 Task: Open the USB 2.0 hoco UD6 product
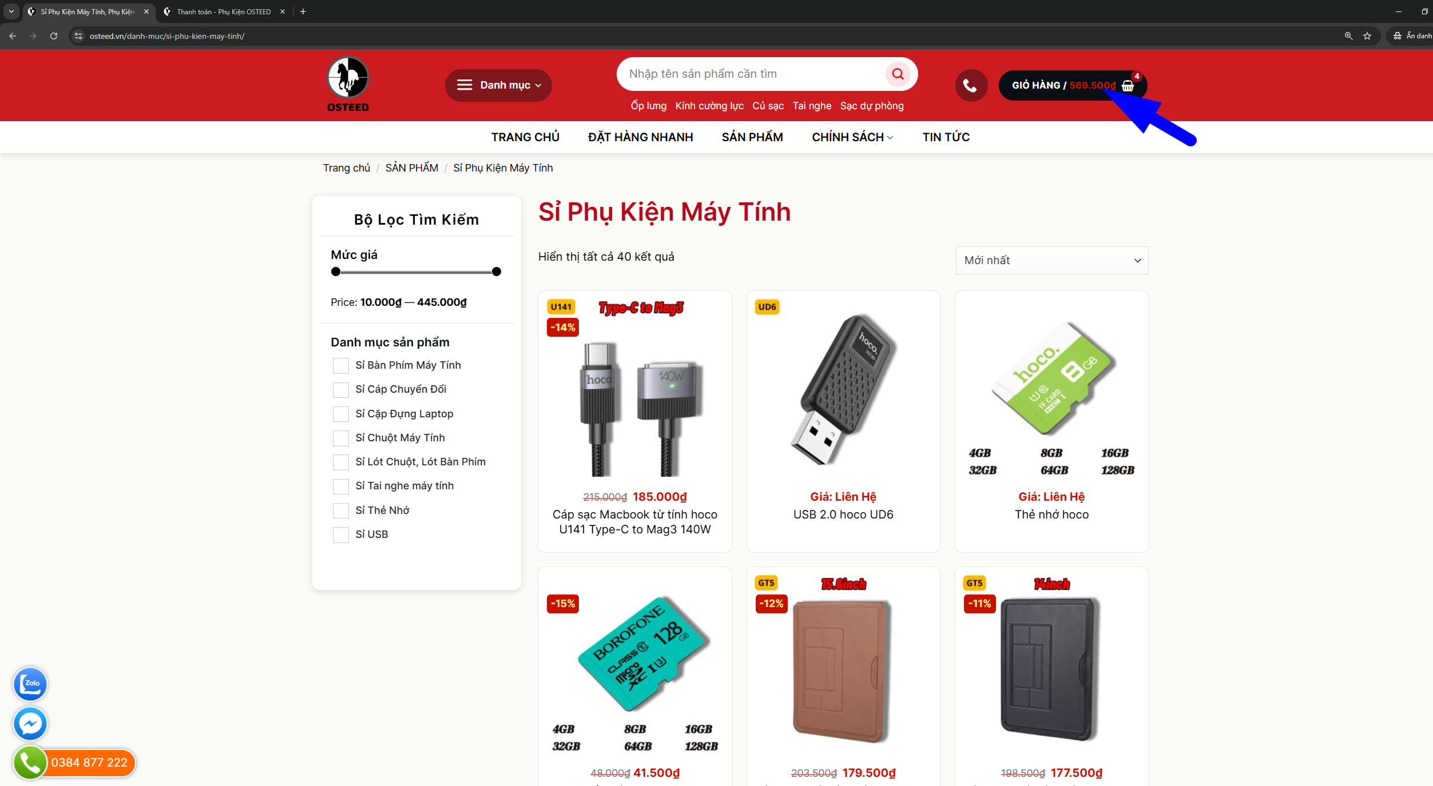843,514
